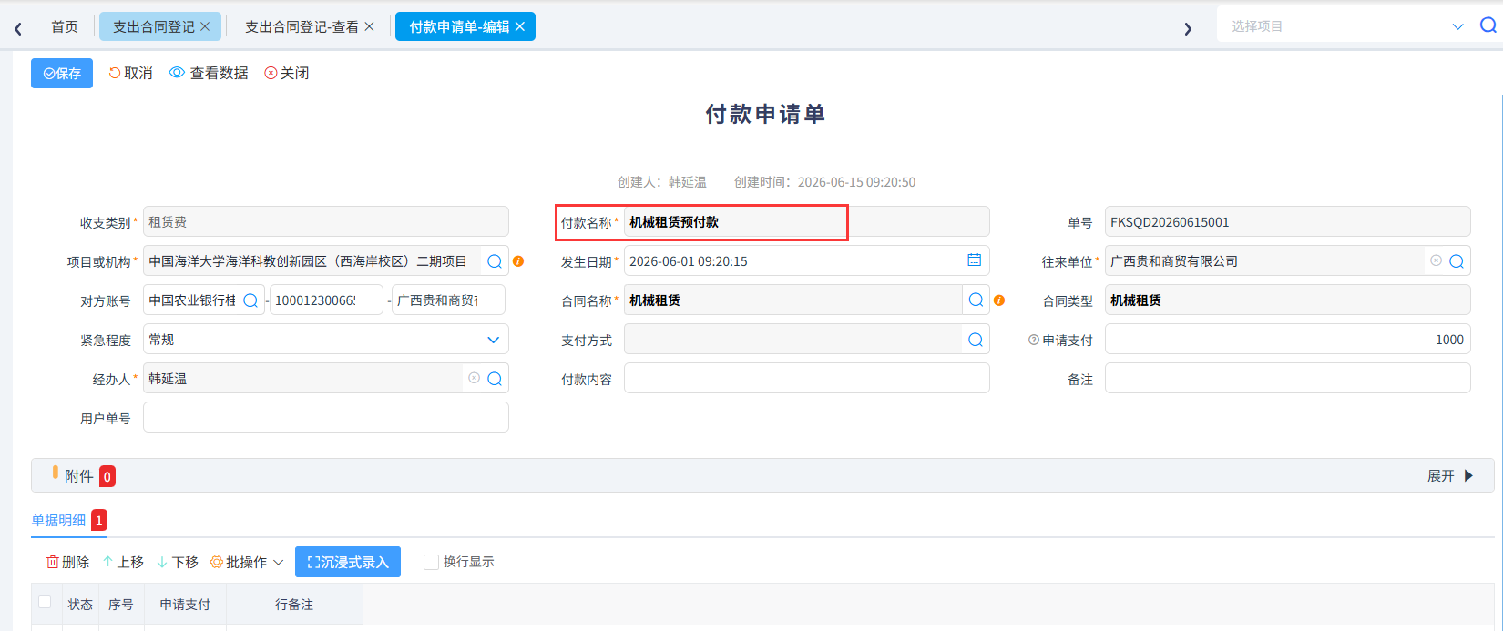1503x631 pixels.
Task: Click the right arrow to show later tabs
Action: (1188, 28)
